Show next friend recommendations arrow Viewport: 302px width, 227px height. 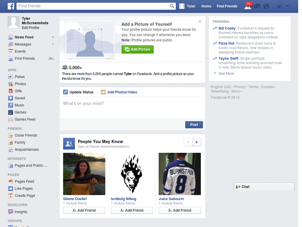(x=197, y=142)
